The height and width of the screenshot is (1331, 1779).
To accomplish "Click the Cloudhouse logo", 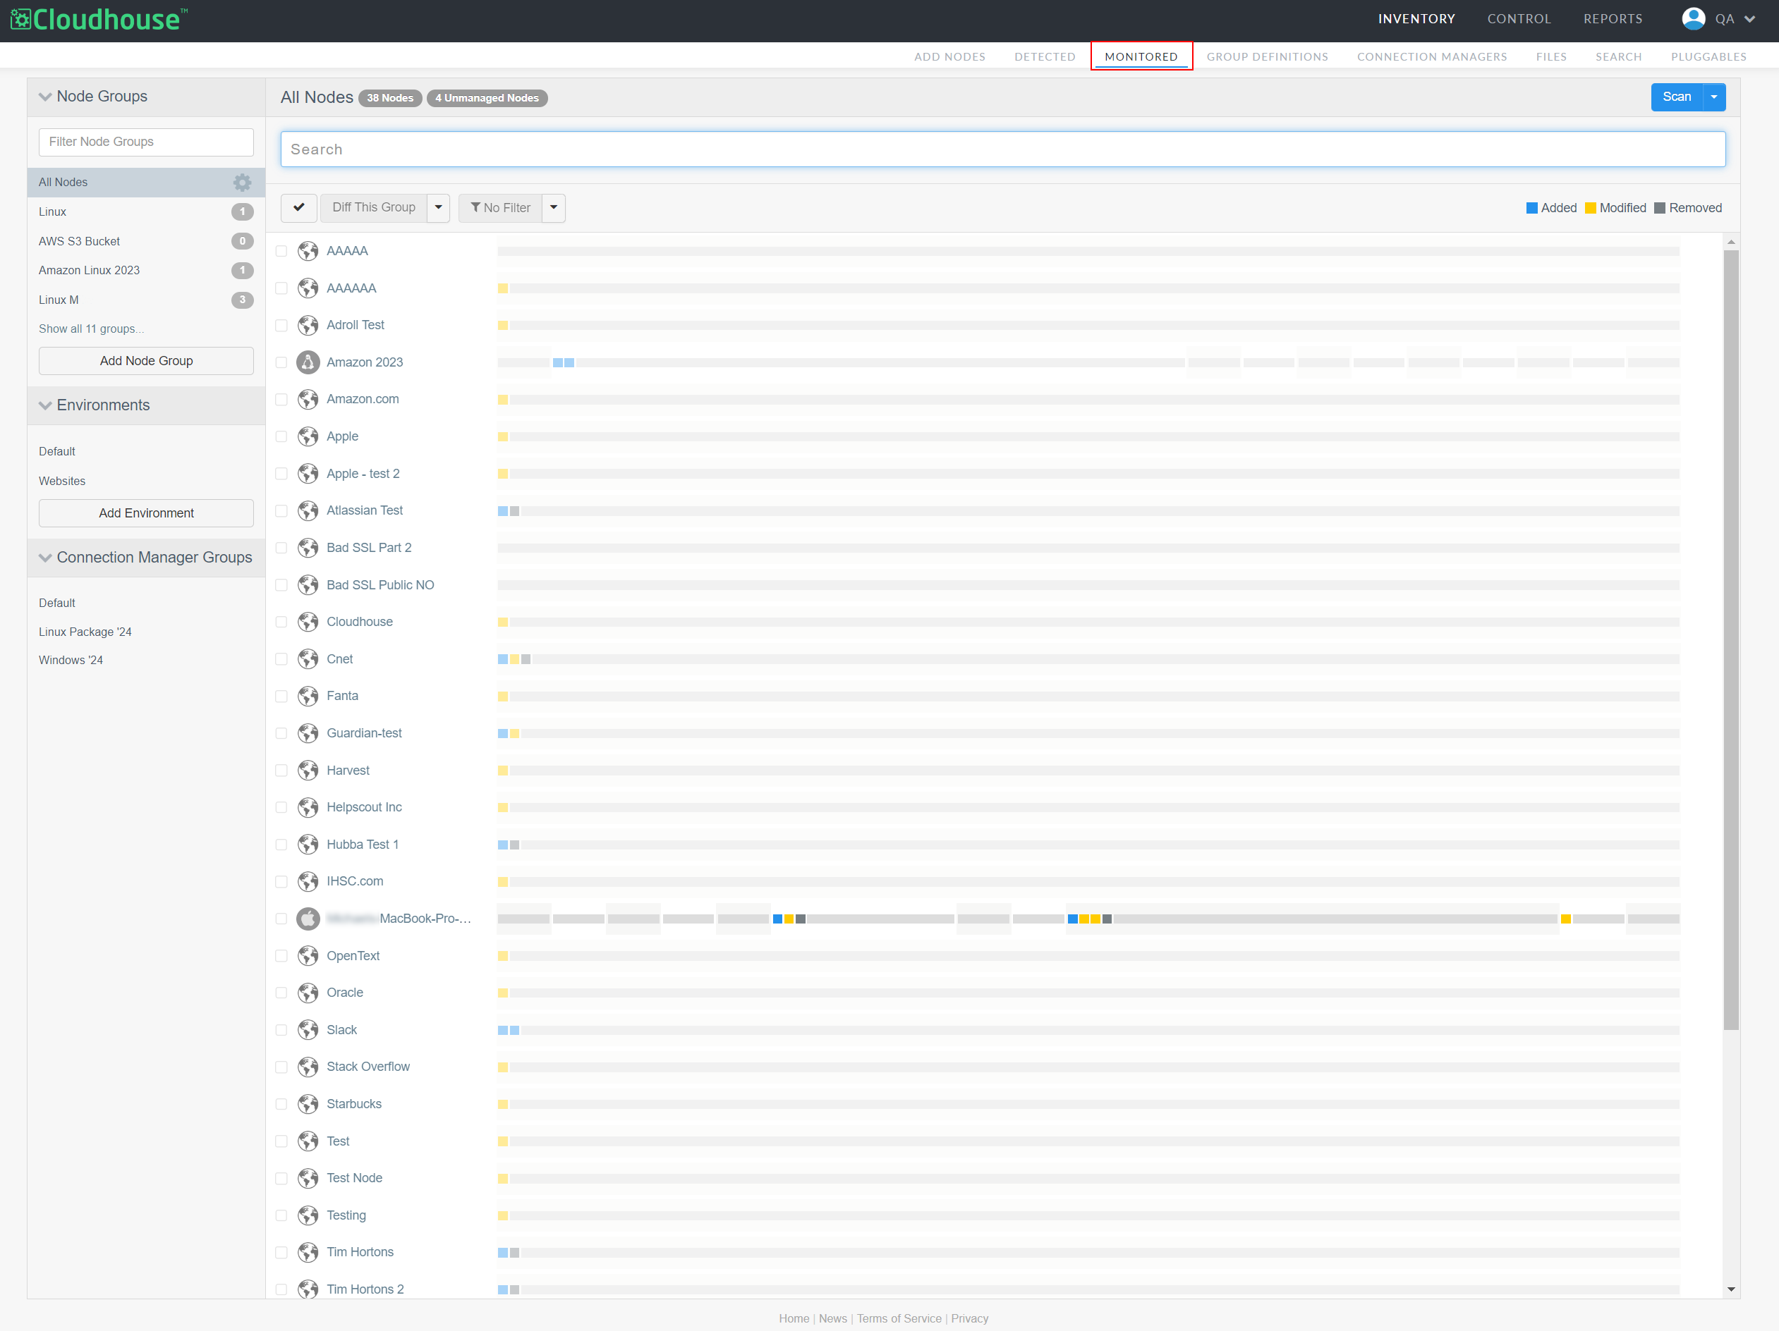I will pyautogui.click(x=98, y=19).
